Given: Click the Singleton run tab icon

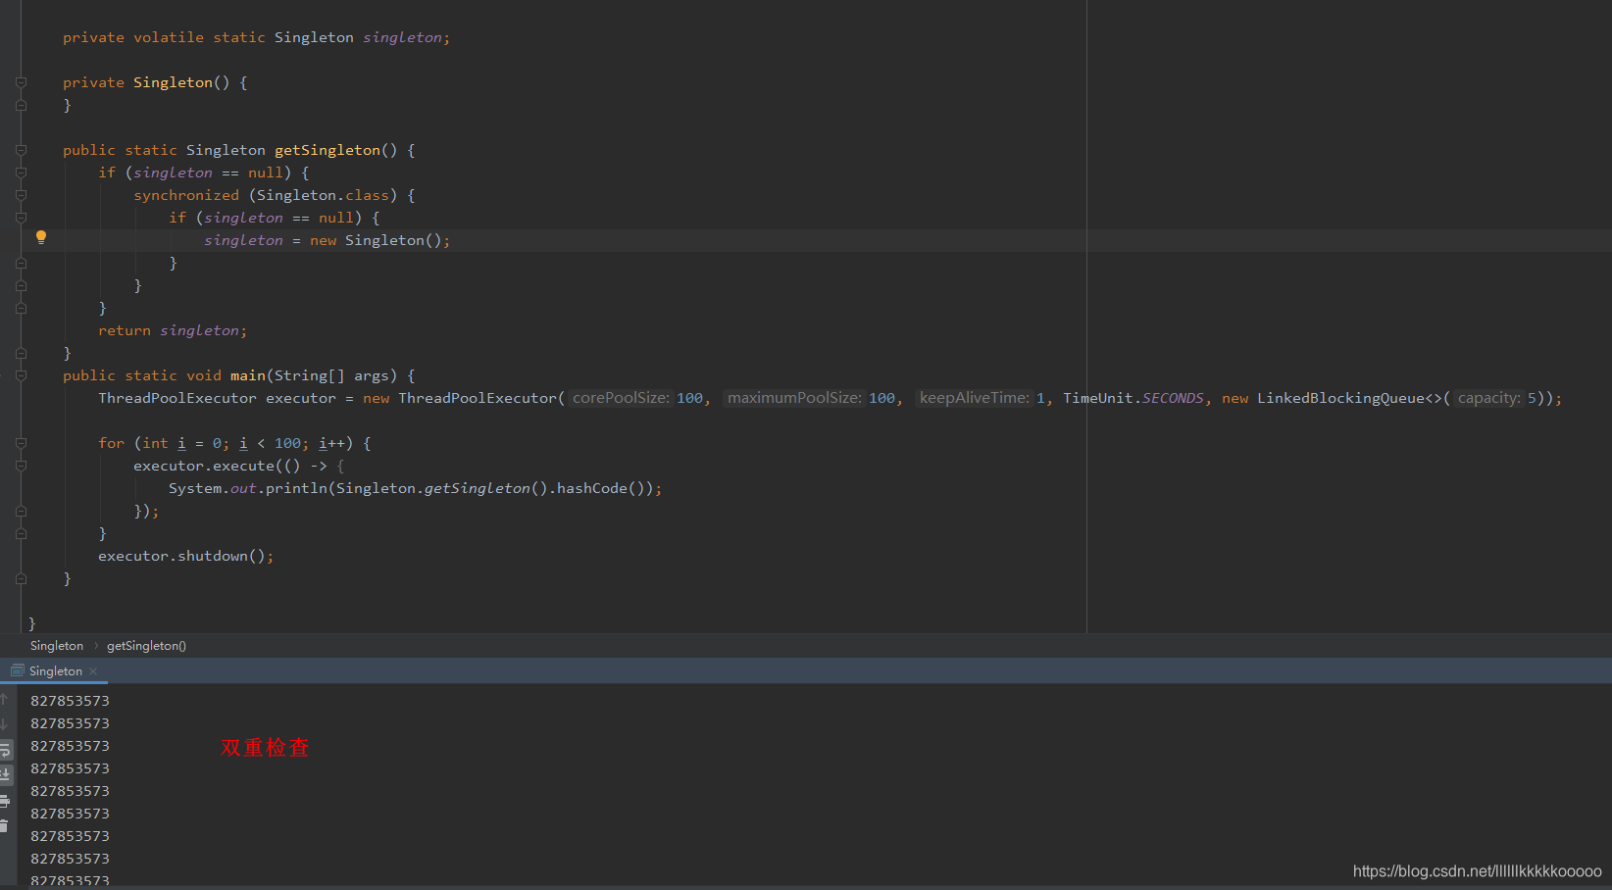Looking at the screenshot, I should (17, 670).
